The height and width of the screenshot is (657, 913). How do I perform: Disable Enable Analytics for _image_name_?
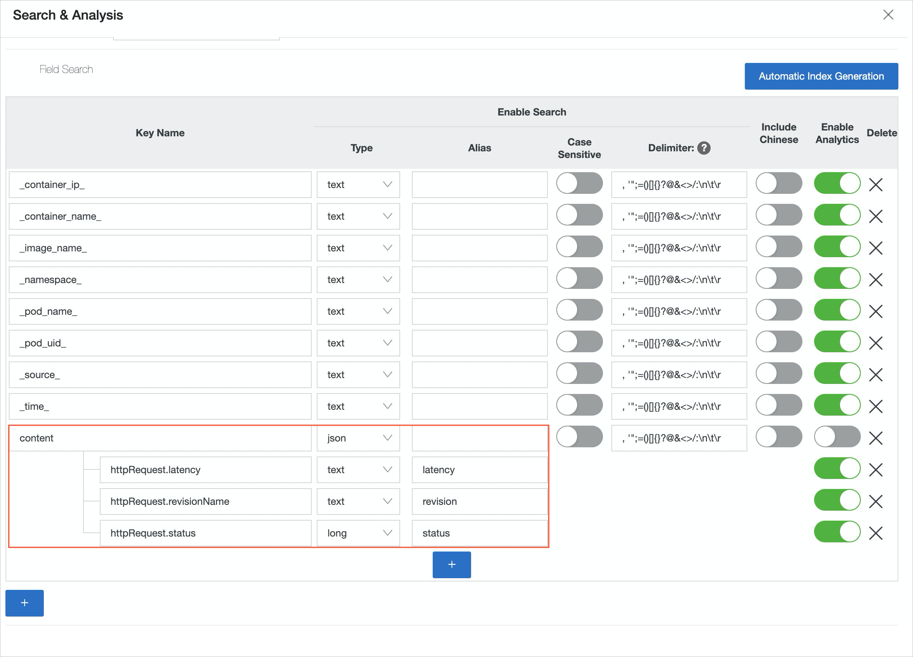pos(837,246)
